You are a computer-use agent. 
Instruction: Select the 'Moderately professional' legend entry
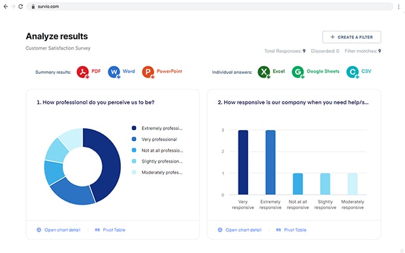(x=157, y=173)
